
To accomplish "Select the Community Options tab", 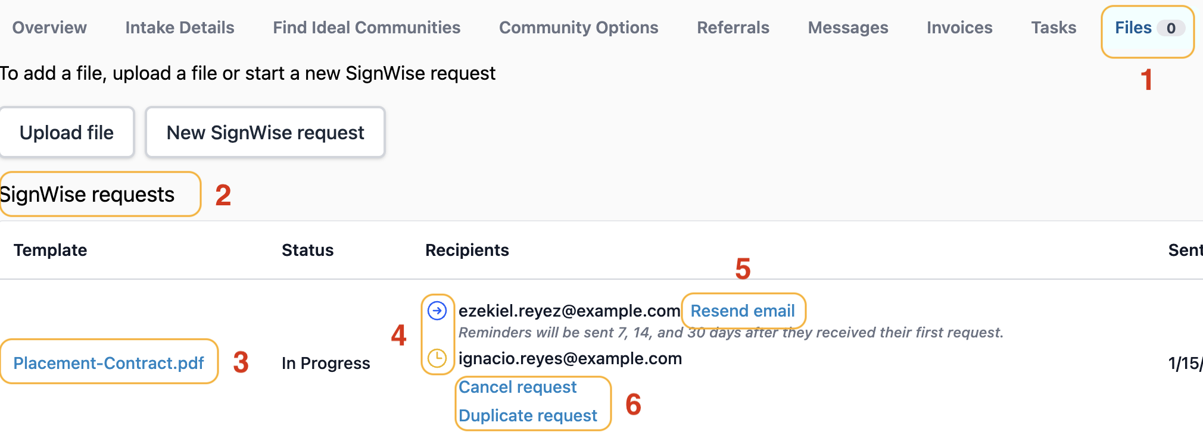I will click(578, 28).
